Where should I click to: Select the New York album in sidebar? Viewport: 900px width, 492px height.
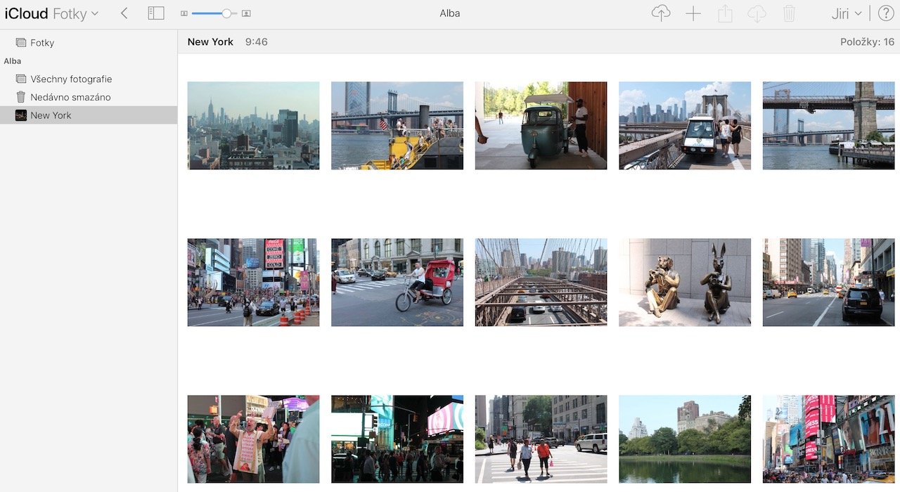89,115
